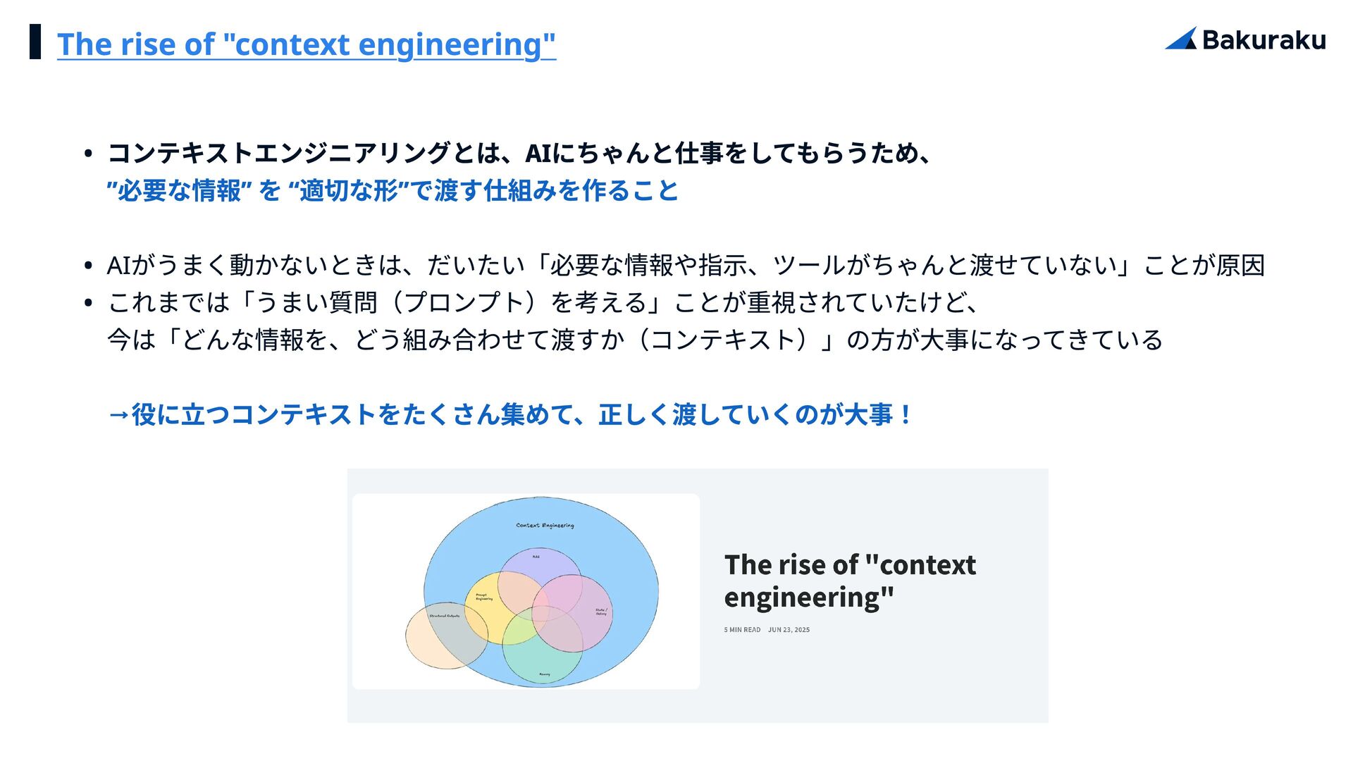Image resolution: width=1353 pixels, height=761 pixels.
Task: Open the 'The rise of context engineering' title link
Action: coord(307,44)
